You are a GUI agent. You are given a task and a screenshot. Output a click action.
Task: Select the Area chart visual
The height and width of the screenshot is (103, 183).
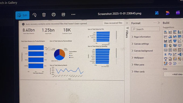coord(170,37)
